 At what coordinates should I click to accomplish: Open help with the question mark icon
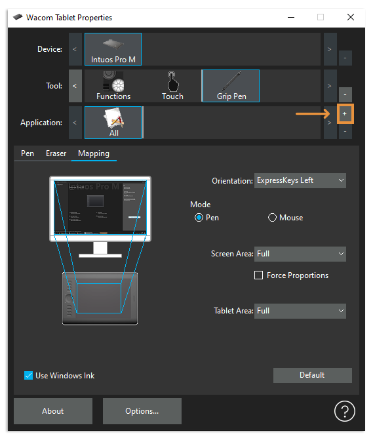click(344, 411)
